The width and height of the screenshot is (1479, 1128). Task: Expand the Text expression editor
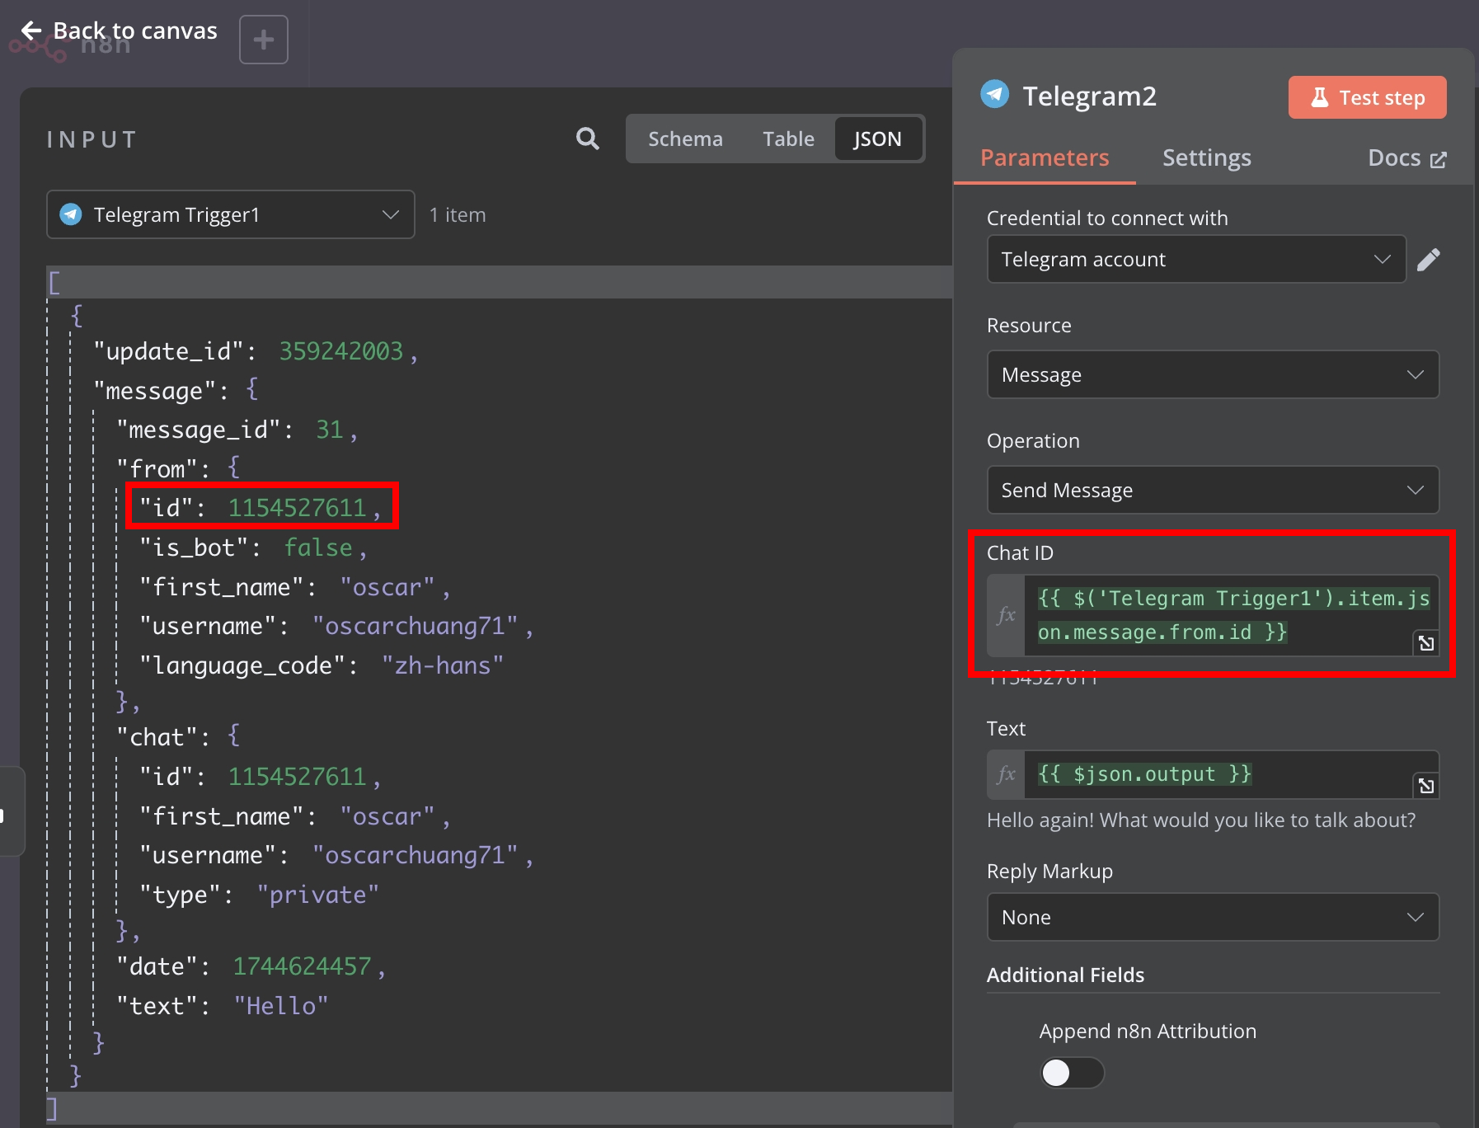pos(1426,786)
